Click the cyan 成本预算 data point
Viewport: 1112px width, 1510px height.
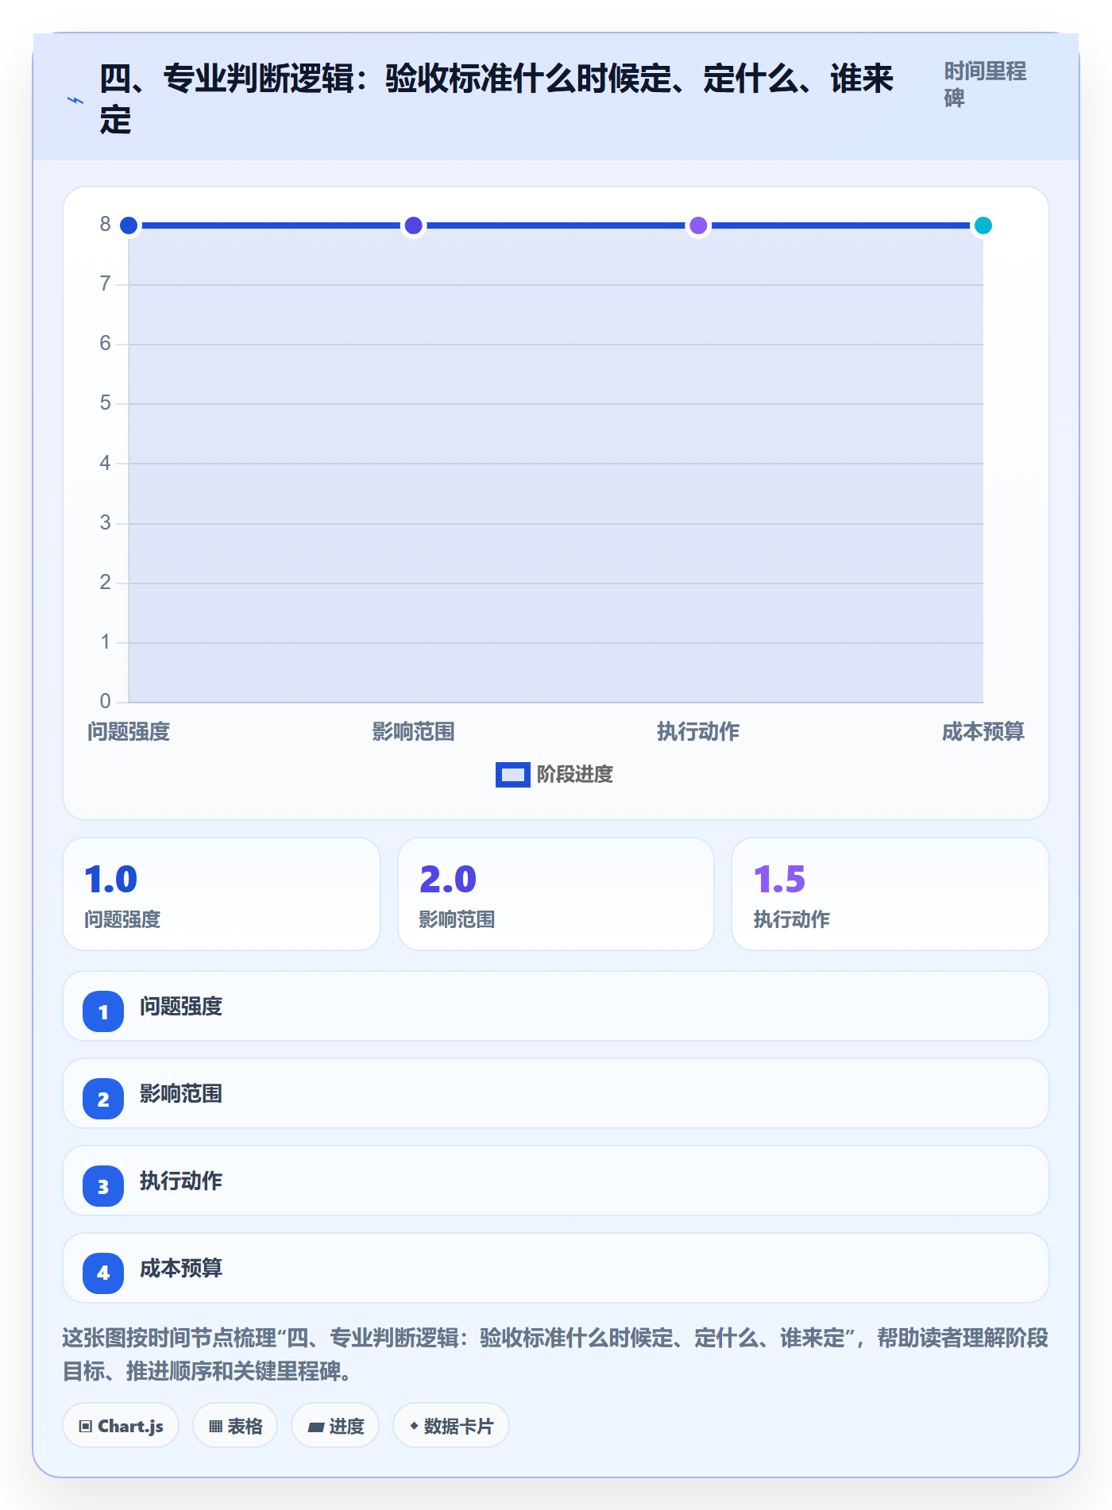(x=983, y=225)
